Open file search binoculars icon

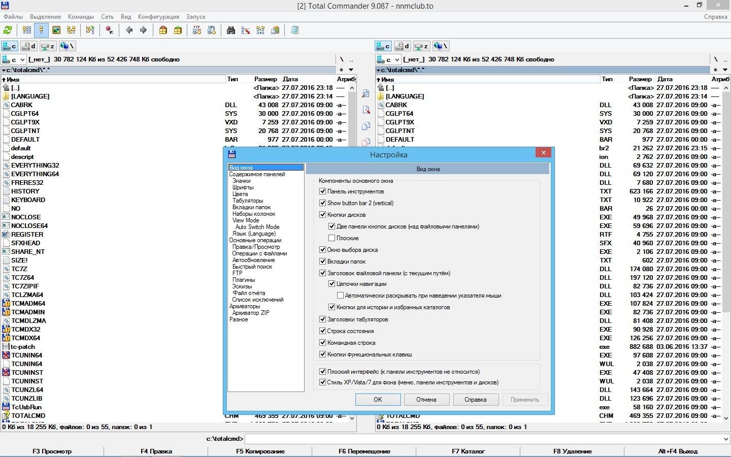click(231, 30)
